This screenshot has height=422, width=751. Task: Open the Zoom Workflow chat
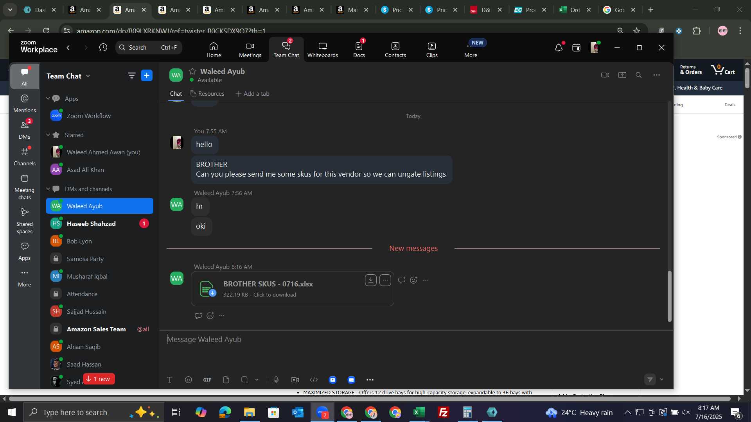click(100, 116)
